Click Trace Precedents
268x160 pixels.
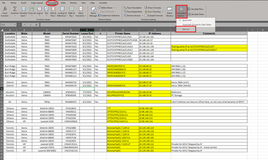(133, 8)
